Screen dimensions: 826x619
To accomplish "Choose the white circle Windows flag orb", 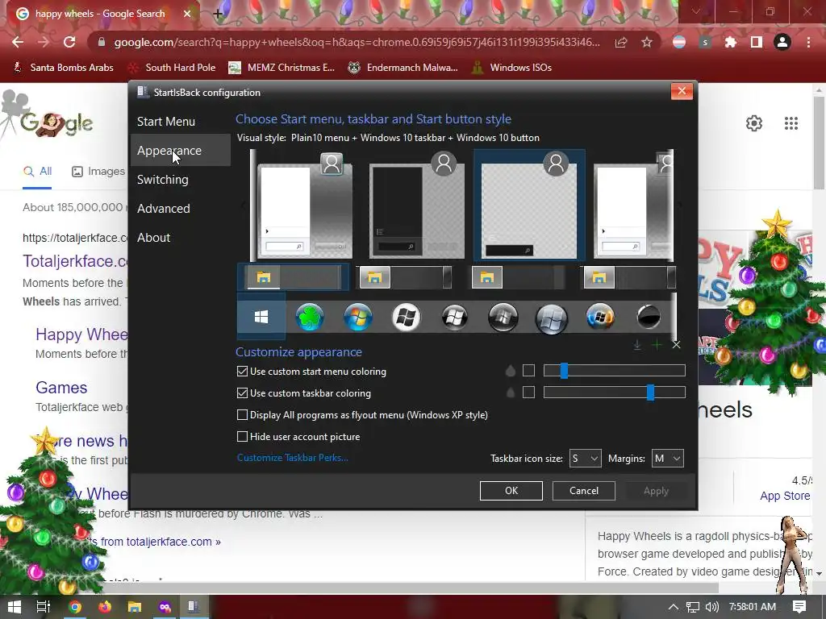I will coord(407,318).
